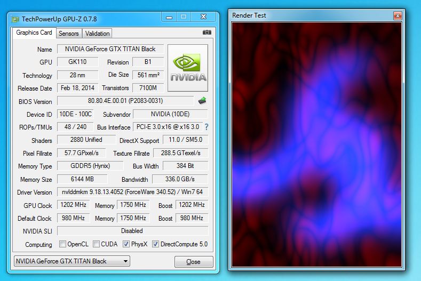The height and width of the screenshot is (281, 421).
Task: Click the Texture Fillrate value 288.5 GTexel/s
Action: pos(181,153)
